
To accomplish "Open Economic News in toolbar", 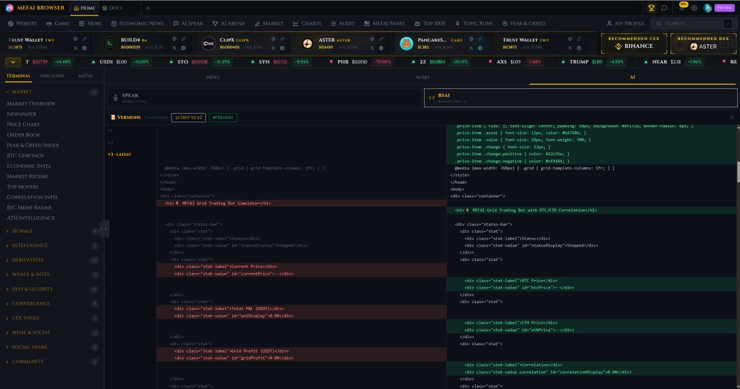I will point(137,23).
